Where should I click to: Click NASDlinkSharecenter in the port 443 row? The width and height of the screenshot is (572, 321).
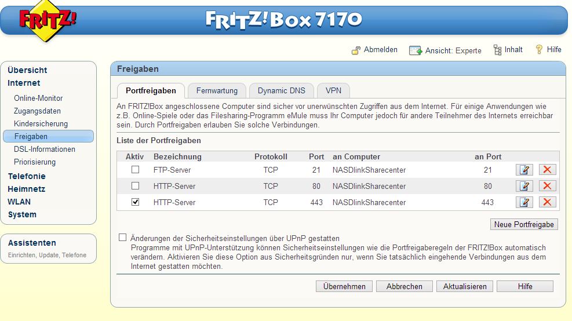pyautogui.click(x=369, y=202)
